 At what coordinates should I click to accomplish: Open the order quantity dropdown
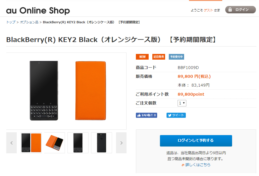[x=182, y=103]
